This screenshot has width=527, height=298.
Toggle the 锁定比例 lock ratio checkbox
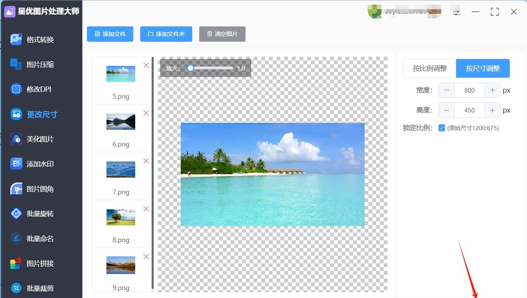[442, 128]
